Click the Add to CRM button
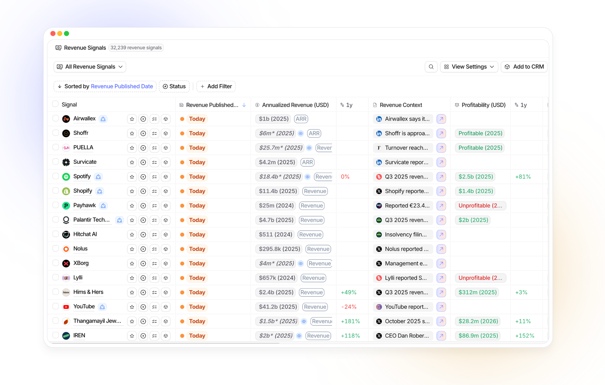The image size is (605, 385). [x=524, y=67]
